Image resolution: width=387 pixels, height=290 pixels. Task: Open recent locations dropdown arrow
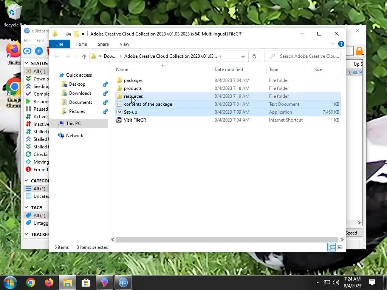pyautogui.click(x=76, y=57)
